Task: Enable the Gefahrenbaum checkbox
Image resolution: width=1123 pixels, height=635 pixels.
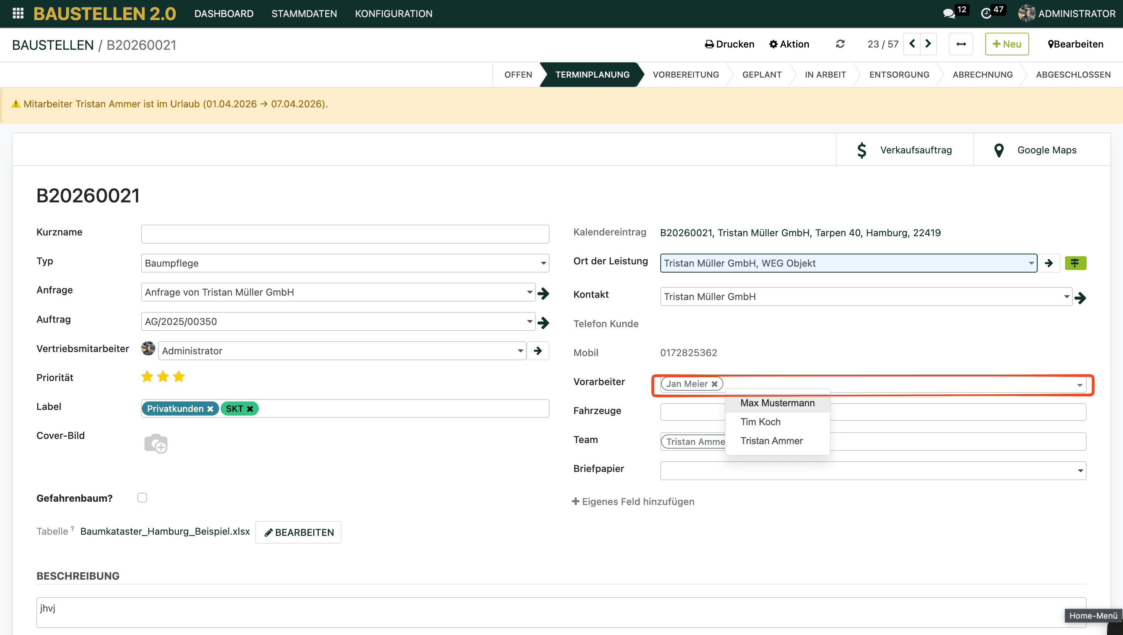Action: (142, 498)
